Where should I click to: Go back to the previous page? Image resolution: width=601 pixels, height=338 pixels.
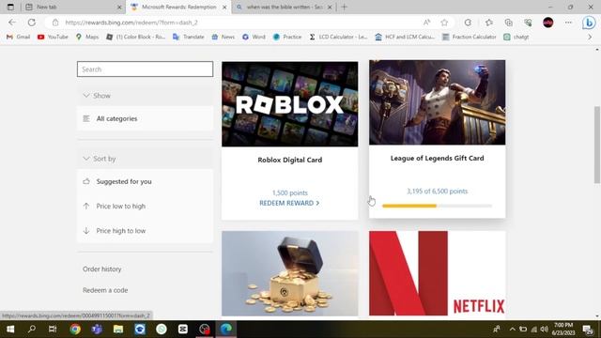coord(12,23)
